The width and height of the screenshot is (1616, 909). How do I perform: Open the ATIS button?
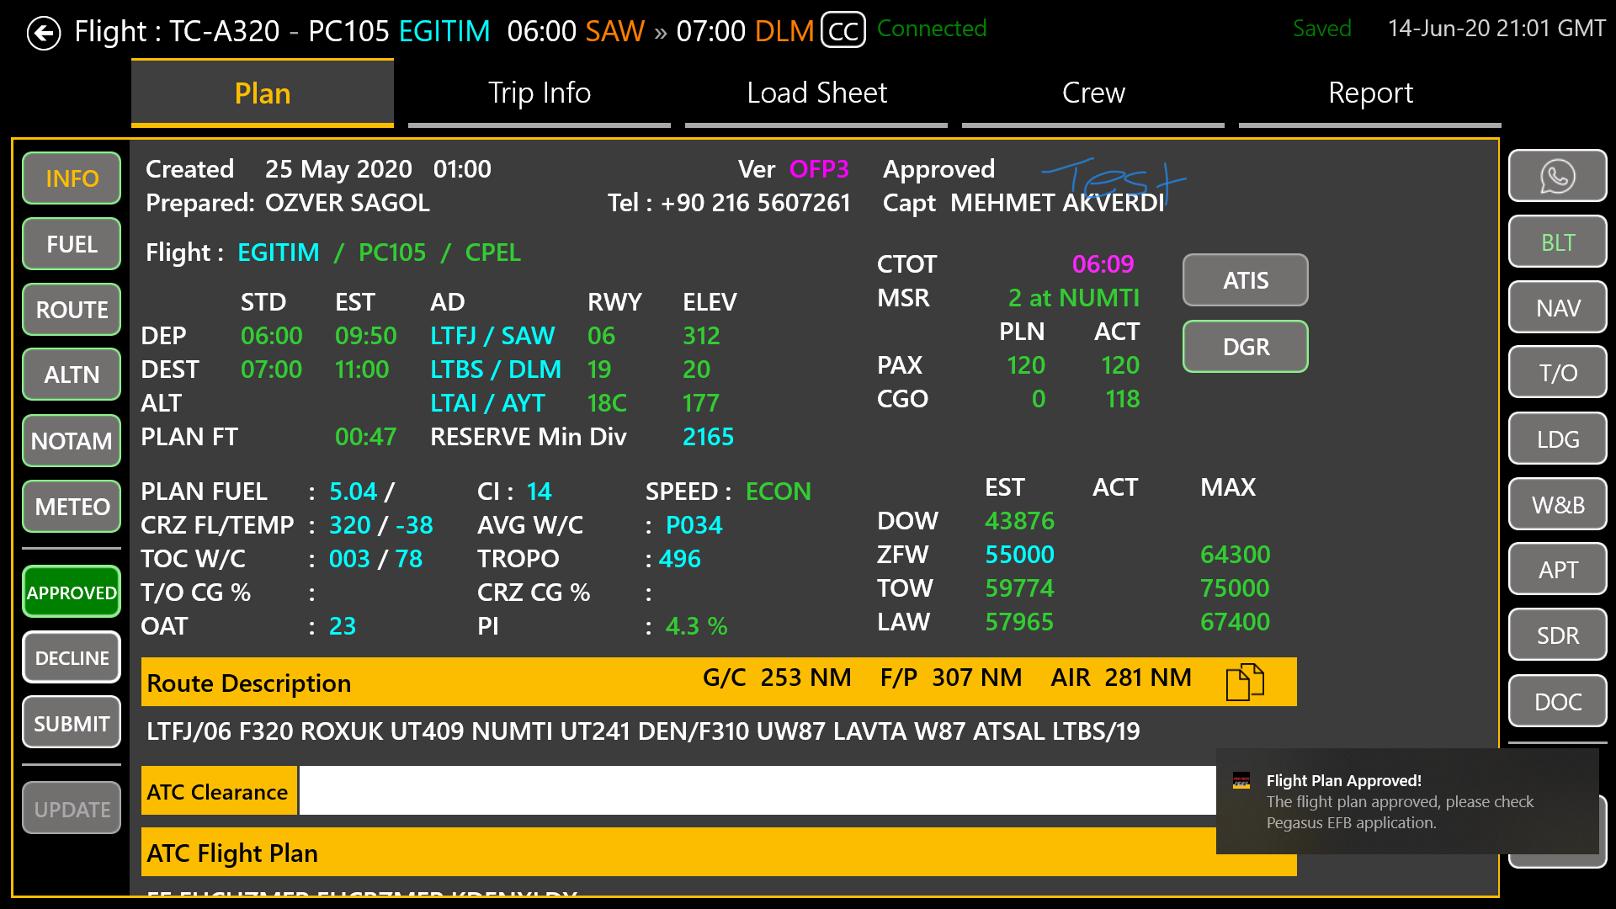[x=1246, y=280]
